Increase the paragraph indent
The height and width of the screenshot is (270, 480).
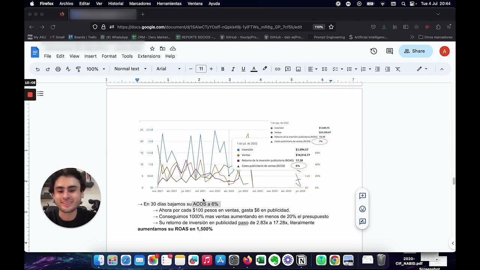387,69
